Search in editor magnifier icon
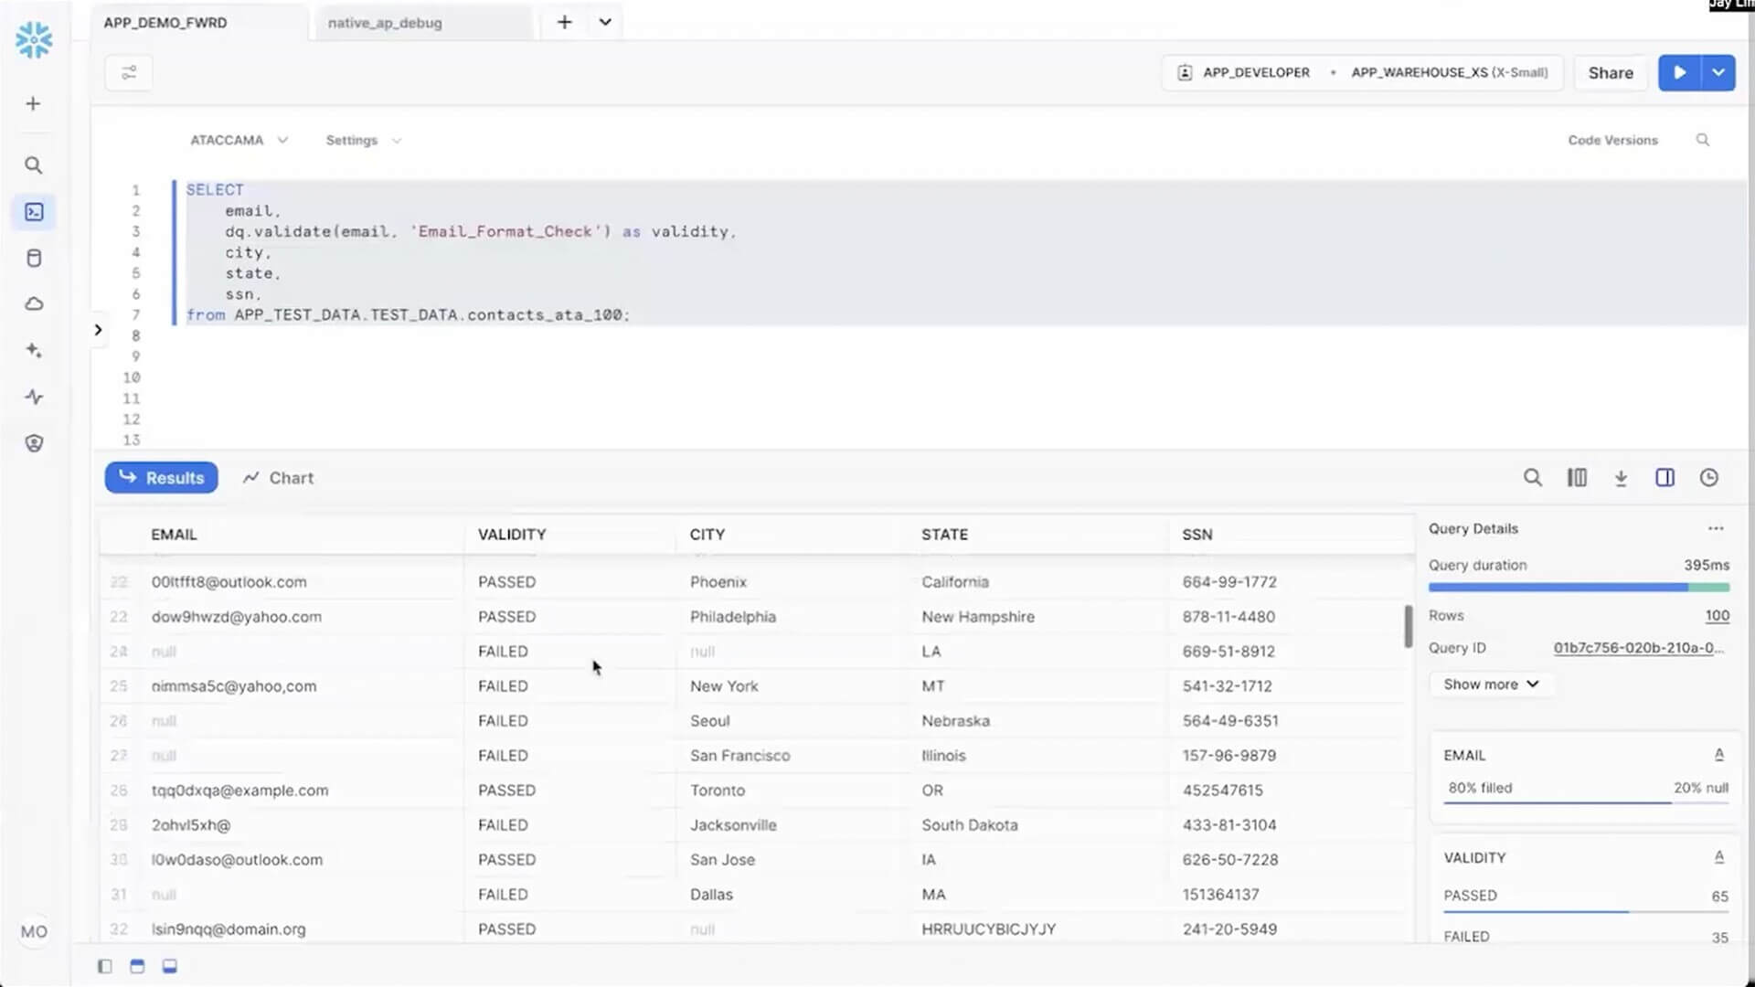The height and width of the screenshot is (987, 1755). point(1703,140)
